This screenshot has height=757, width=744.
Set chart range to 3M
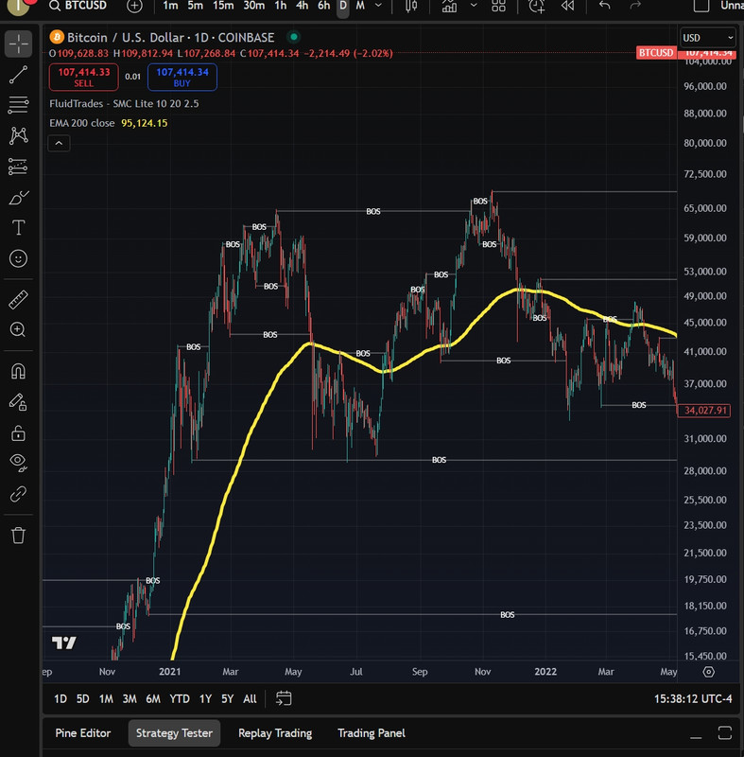(x=130, y=698)
